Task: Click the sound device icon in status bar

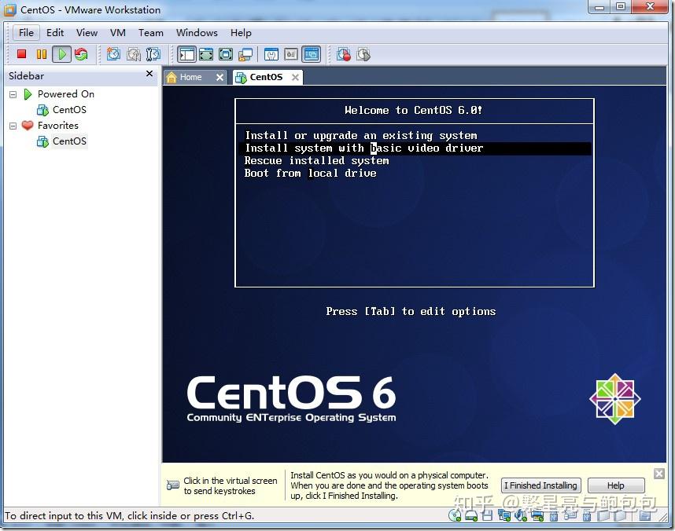Action: click(x=520, y=515)
